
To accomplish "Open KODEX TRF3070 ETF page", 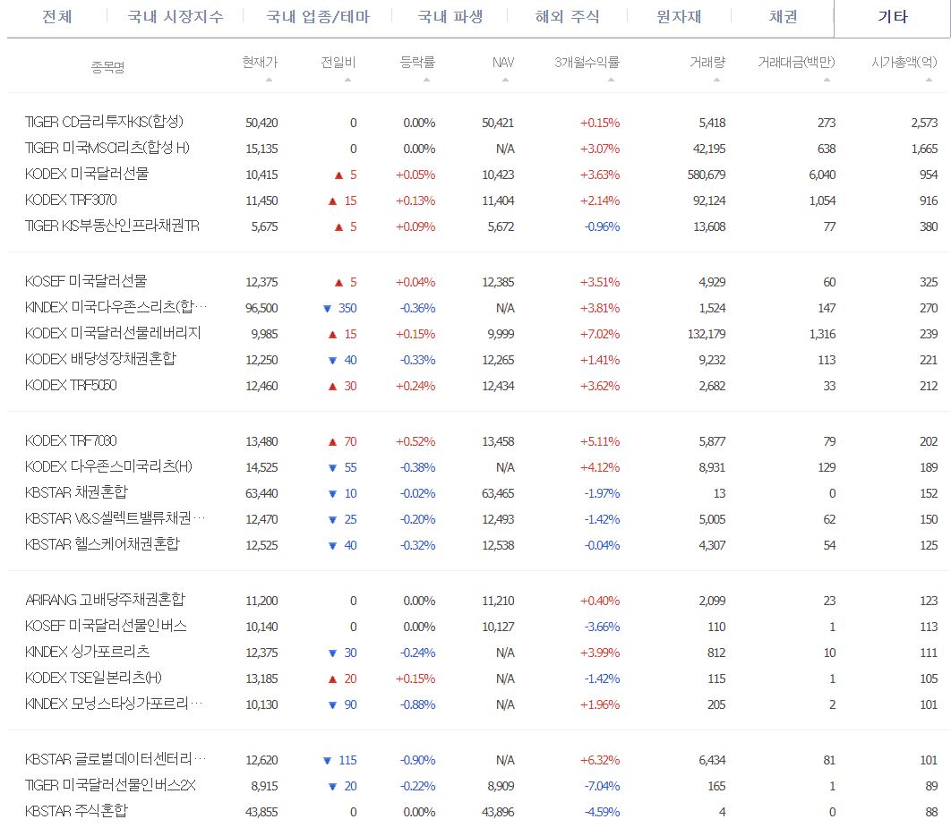I will click(71, 201).
